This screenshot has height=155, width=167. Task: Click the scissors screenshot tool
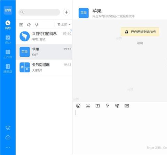[x=88, y=106]
